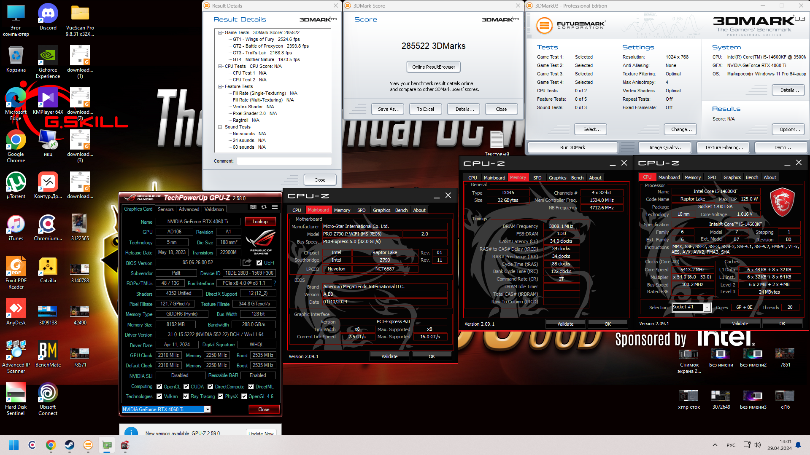Open the Steam icon in the taskbar
810x455 pixels.
pyautogui.click(x=69, y=445)
